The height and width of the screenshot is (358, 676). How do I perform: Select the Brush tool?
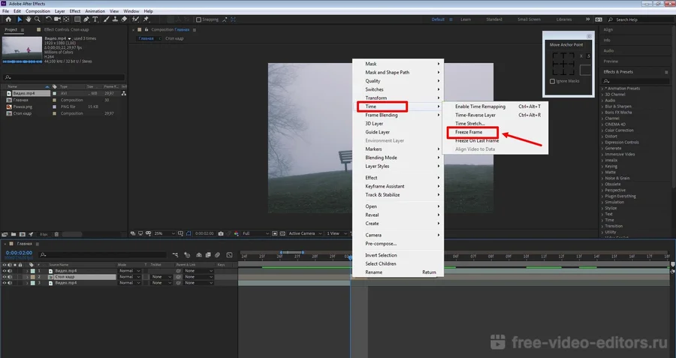[106, 20]
